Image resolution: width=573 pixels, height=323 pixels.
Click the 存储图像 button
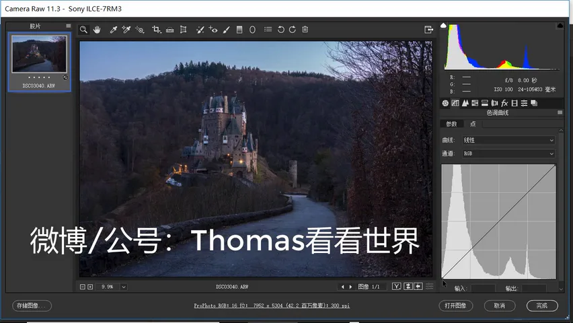pyautogui.click(x=32, y=306)
